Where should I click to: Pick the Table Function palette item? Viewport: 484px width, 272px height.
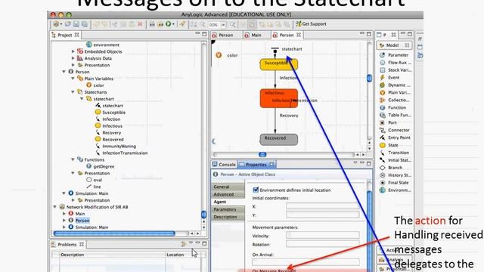tap(396, 115)
